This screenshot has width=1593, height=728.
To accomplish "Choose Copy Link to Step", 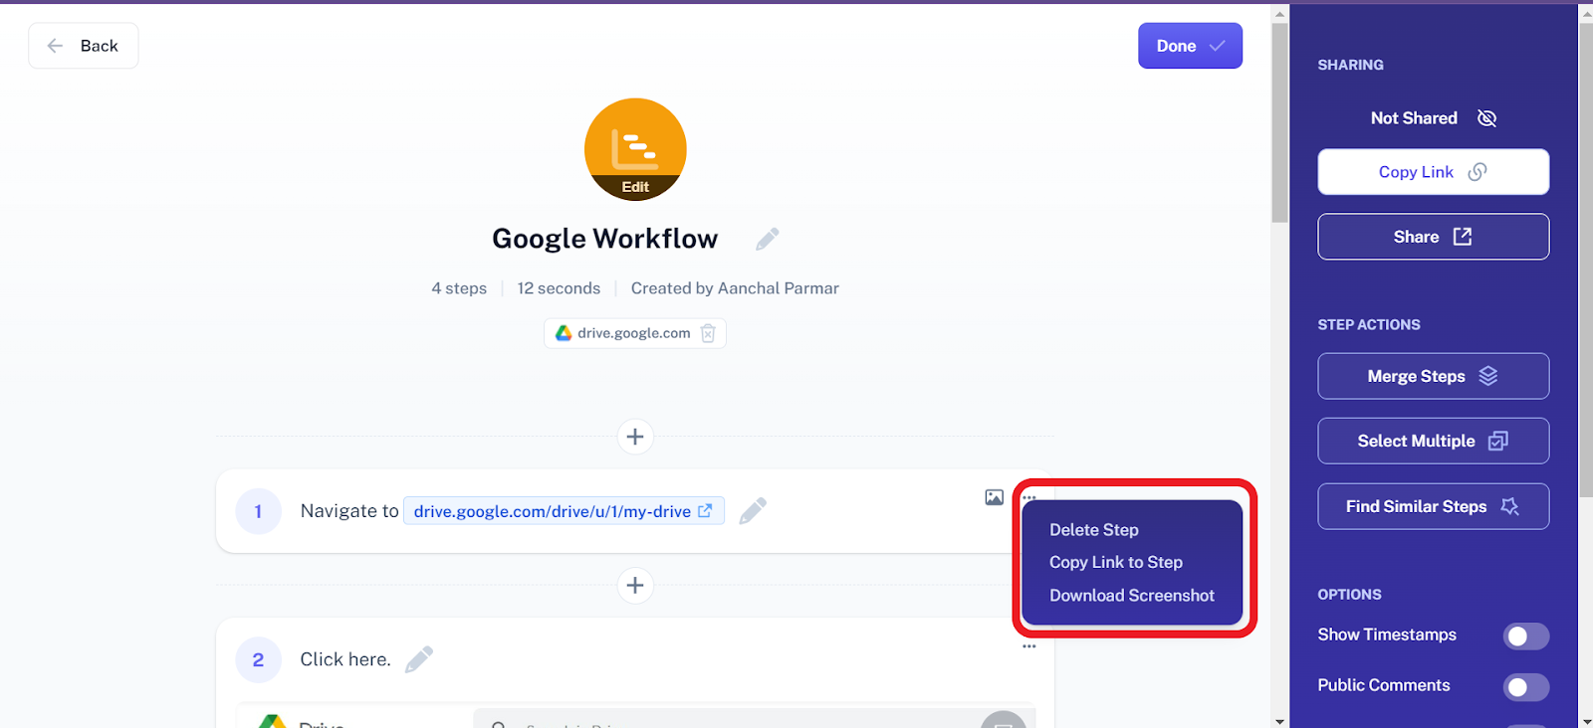I will tap(1115, 562).
